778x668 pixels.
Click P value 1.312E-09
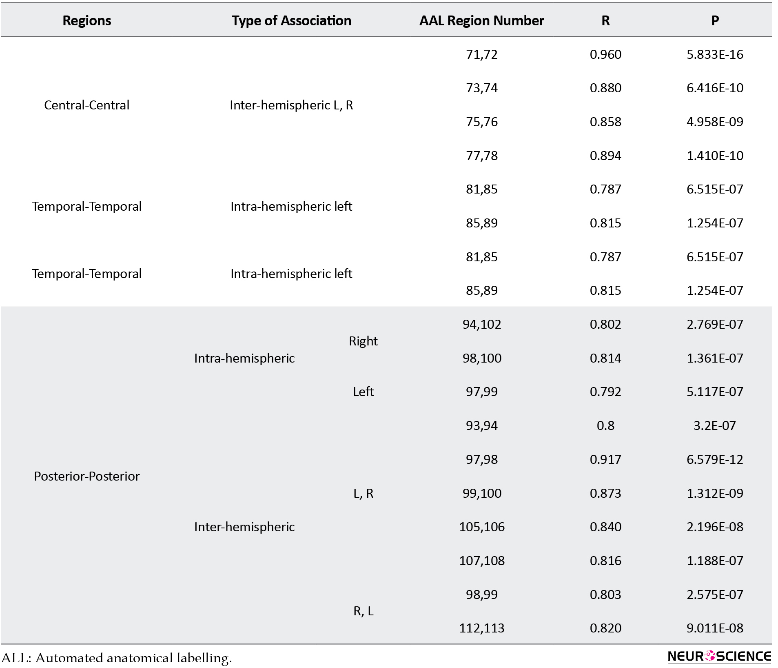[715, 493]
